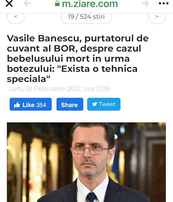Tap the green padlock security icon
The image size is (173, 202).
[x=57, y=3]
